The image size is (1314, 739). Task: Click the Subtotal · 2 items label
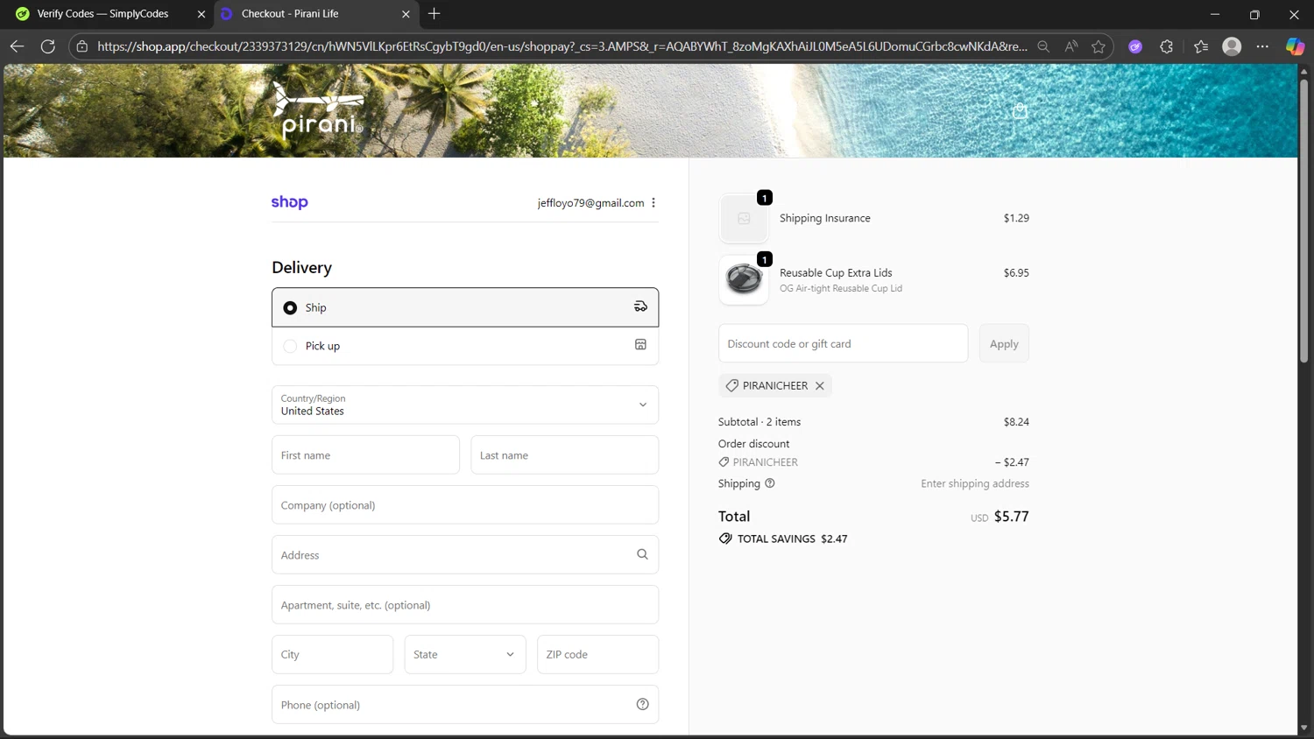[x=759, y=421]
